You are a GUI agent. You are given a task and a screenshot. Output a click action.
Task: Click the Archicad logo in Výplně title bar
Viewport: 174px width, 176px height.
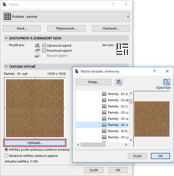tap(4, 4)
